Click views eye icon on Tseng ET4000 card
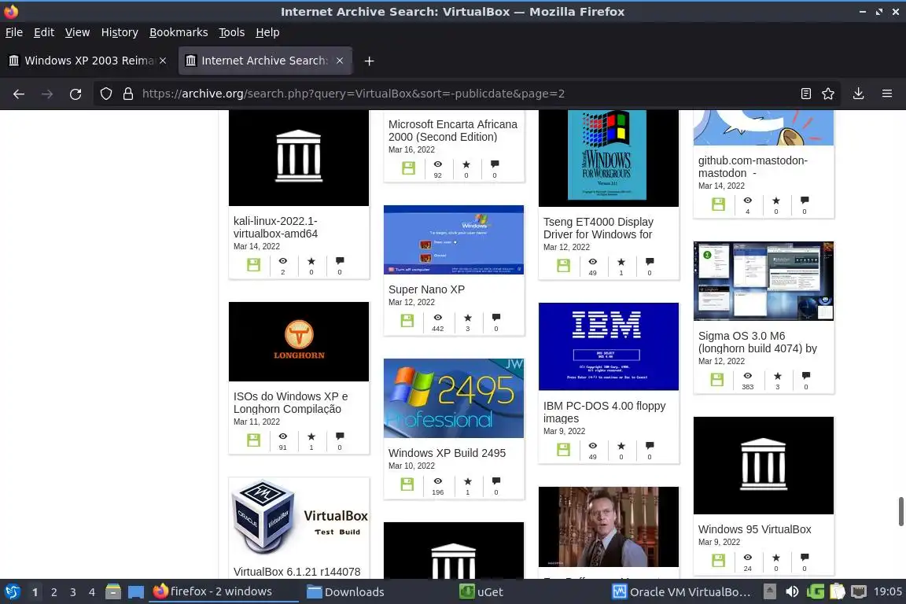 (x=593, y=262)
